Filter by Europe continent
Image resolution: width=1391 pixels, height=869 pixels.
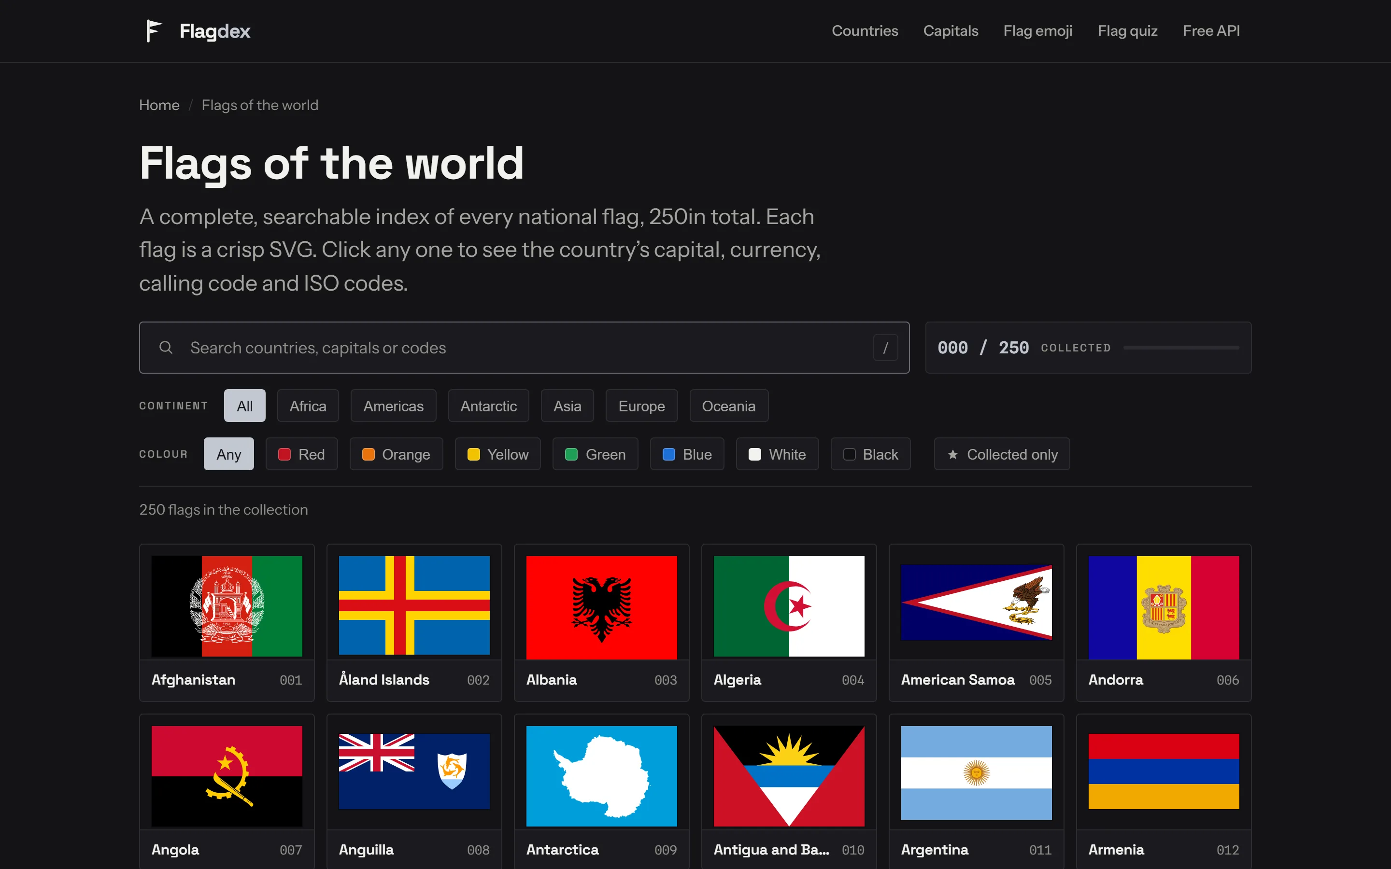click(x=641, y=406)
